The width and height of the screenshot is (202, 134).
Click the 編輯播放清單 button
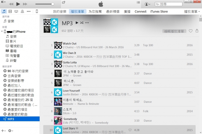pyautogui.click(x=174, y=31)
